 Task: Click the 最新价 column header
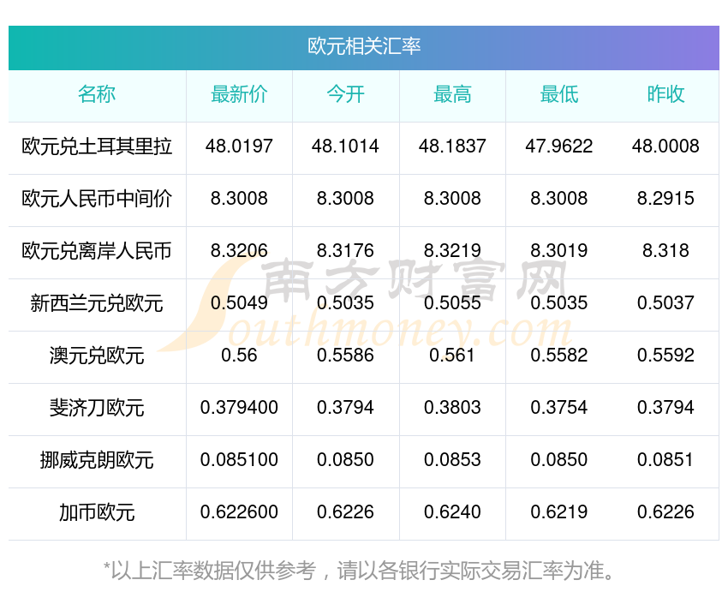(x=239, y=94)
